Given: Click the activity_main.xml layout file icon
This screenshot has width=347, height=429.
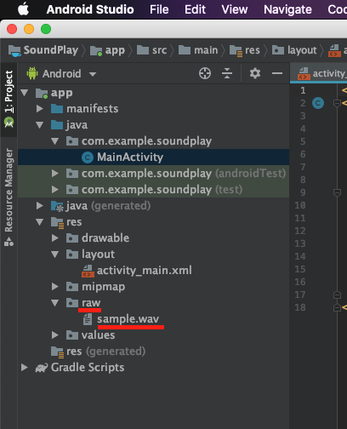Looking at the screenshot, I should tap(88, 271).
